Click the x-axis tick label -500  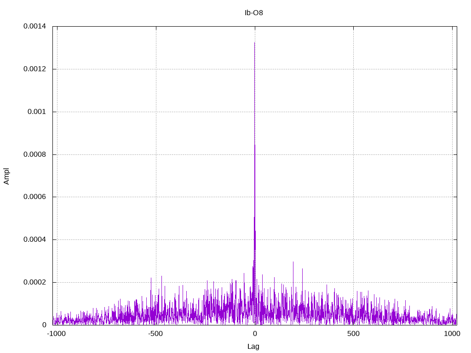[x=155, y=334]
